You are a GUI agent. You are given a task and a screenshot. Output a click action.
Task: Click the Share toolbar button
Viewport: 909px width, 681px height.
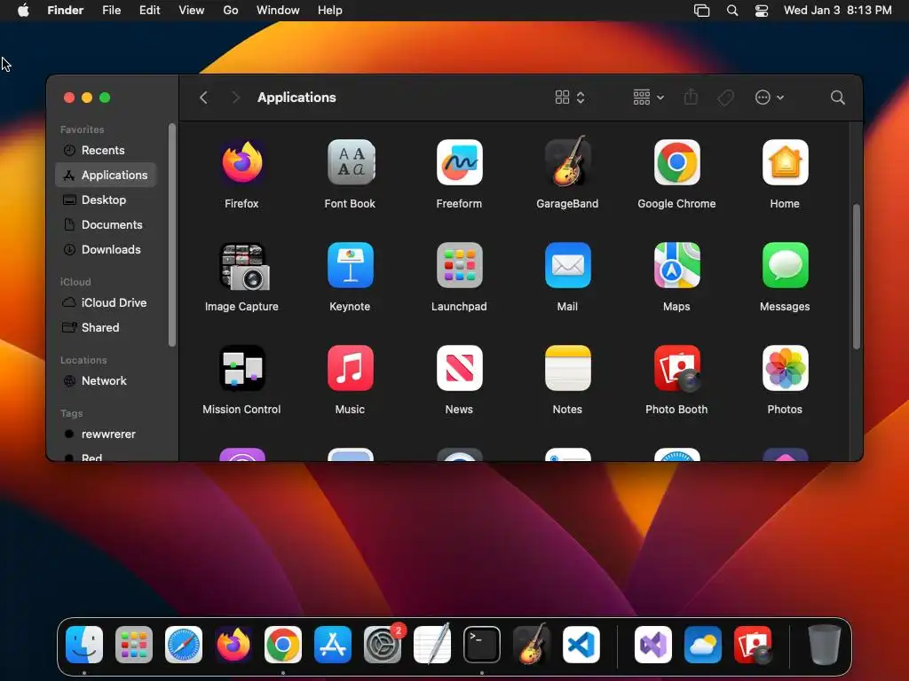(691, 97)
